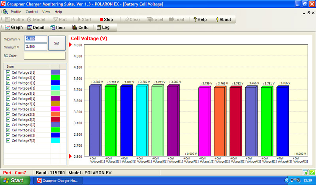Click the Model toolbar button

coord(36,20)
